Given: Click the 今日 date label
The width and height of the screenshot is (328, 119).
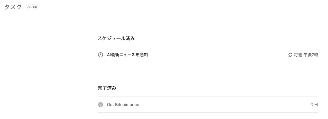Looking at the screenshot, I should click(x=314, y=105).
